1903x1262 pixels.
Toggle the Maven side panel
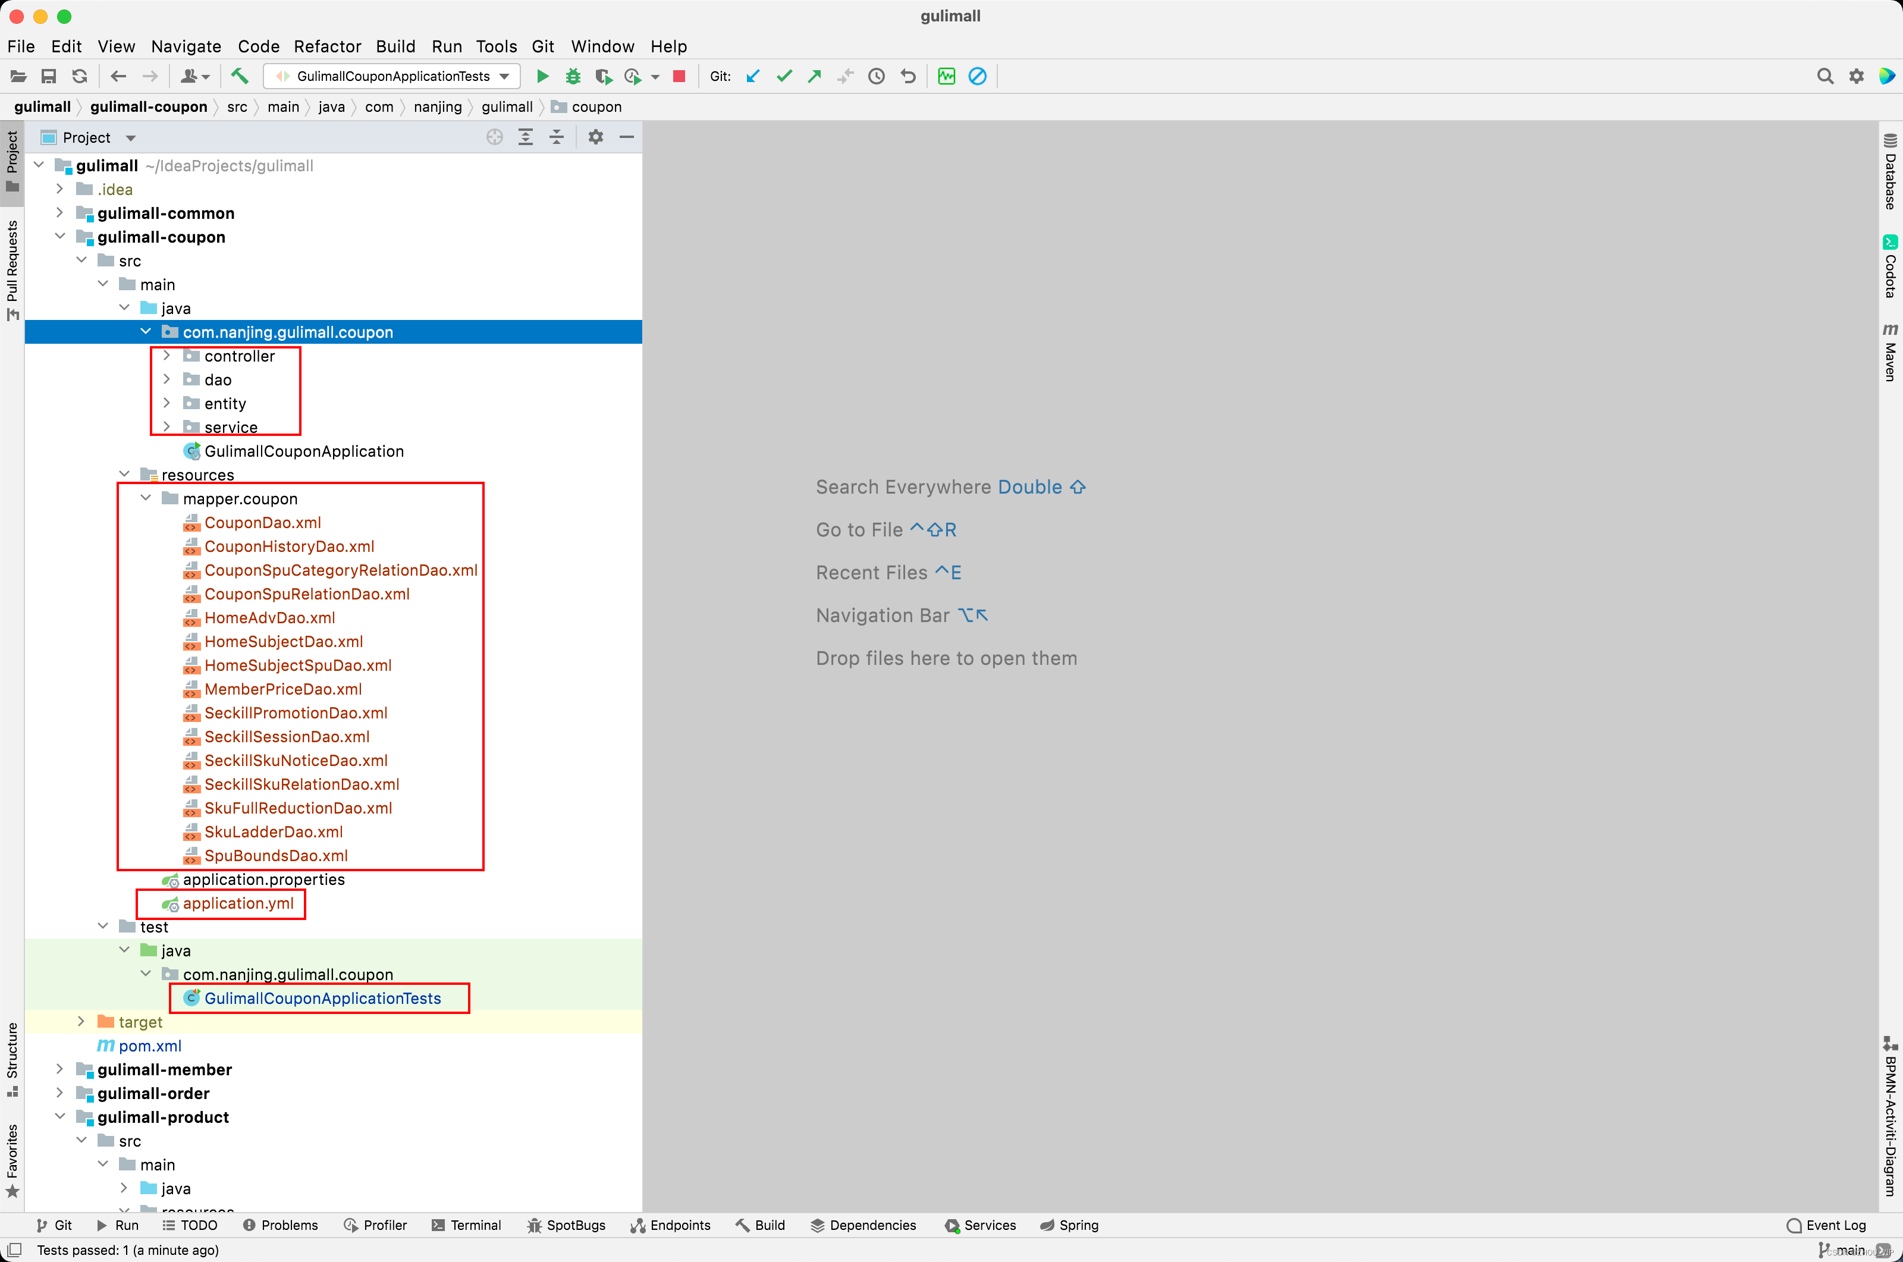pyautogui.click(x=1890, y=353)
